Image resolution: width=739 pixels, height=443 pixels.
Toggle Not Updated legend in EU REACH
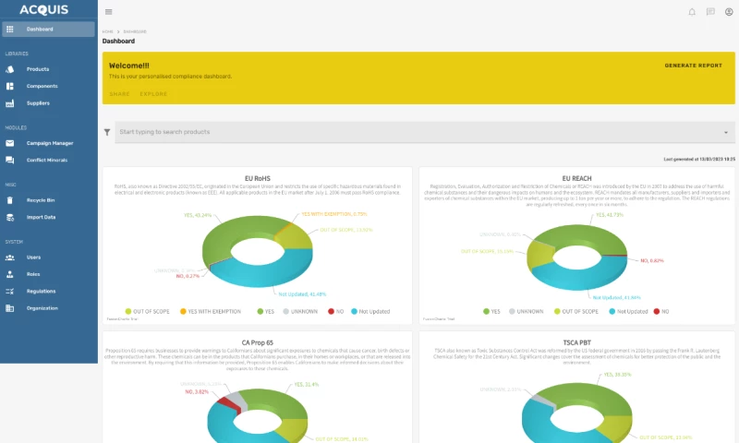coord(628,311)
